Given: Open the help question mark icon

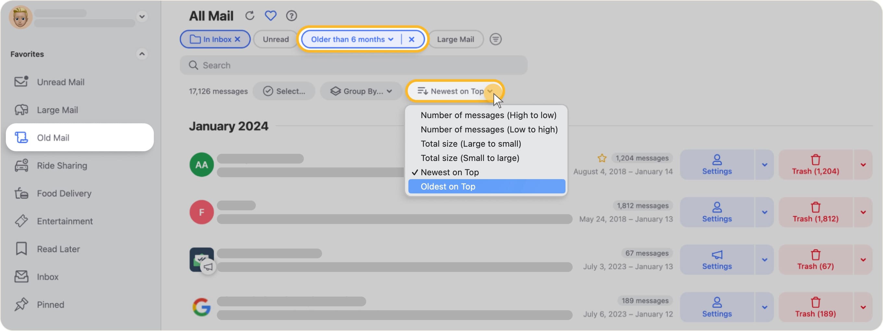Looking at the screenshot, I should pos(291,16).
